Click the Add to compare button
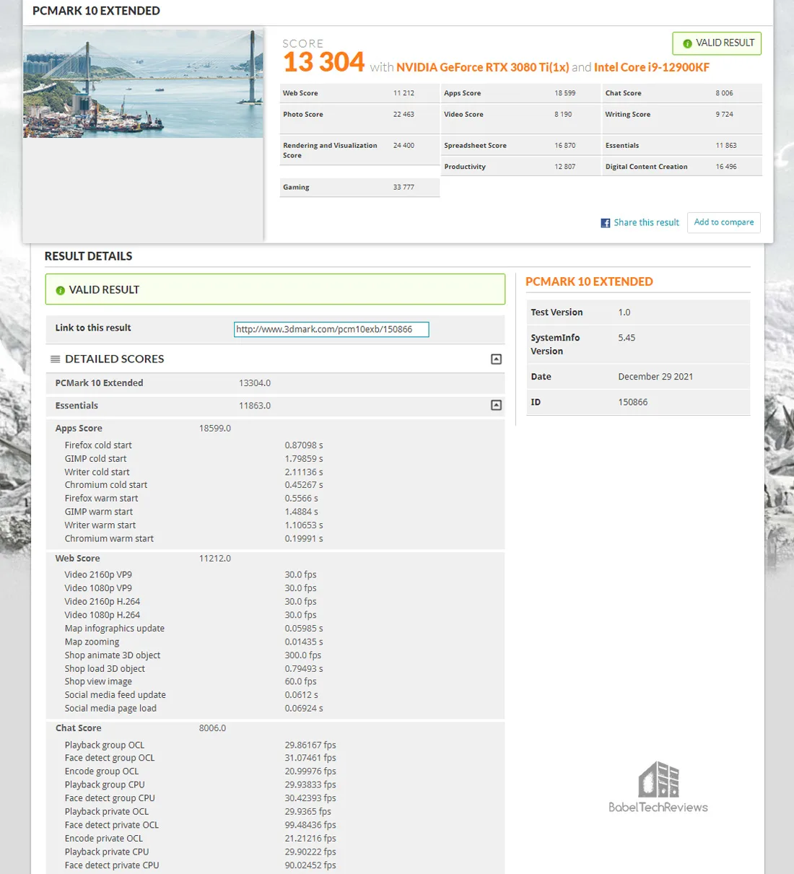This screenshot has width=794, height=874. [x=723, y=222]
